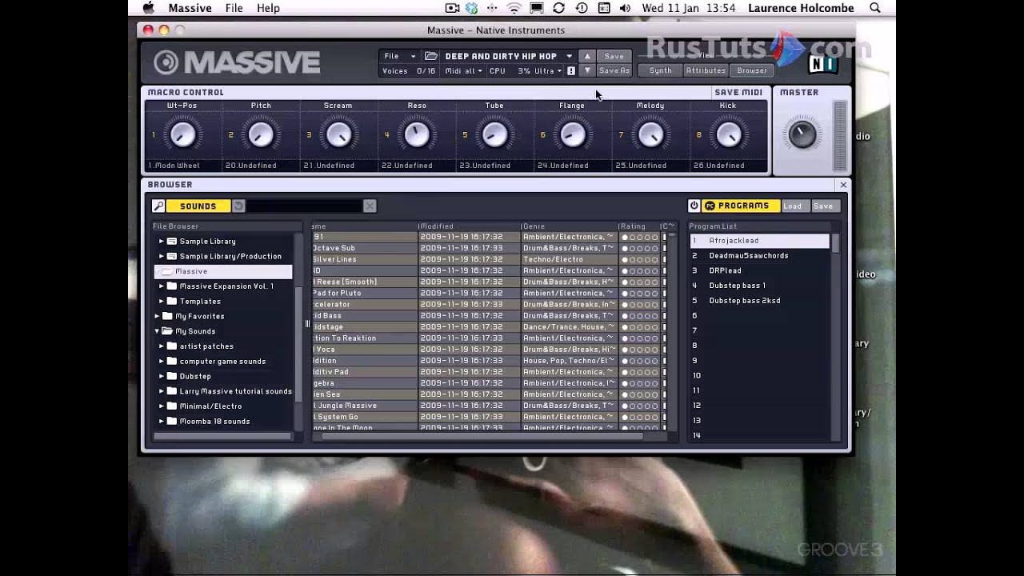This screenshot has height=576, width=1024.
Task: Switch to the Browser view
Action: [751, 70]
